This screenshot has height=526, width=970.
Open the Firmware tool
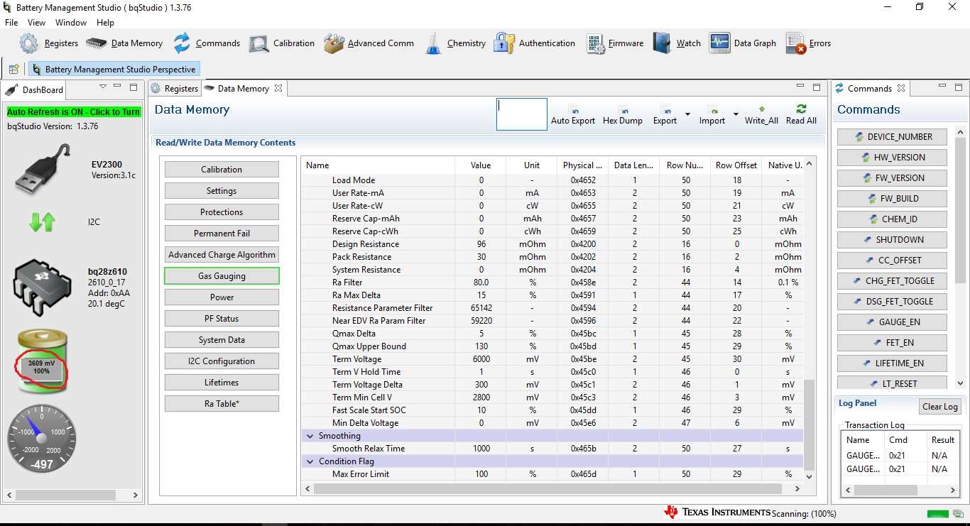[615, 43]
